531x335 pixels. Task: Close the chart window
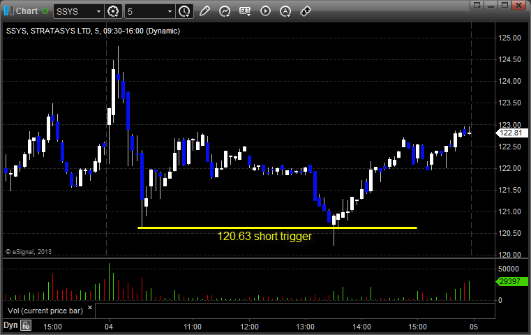518,5
